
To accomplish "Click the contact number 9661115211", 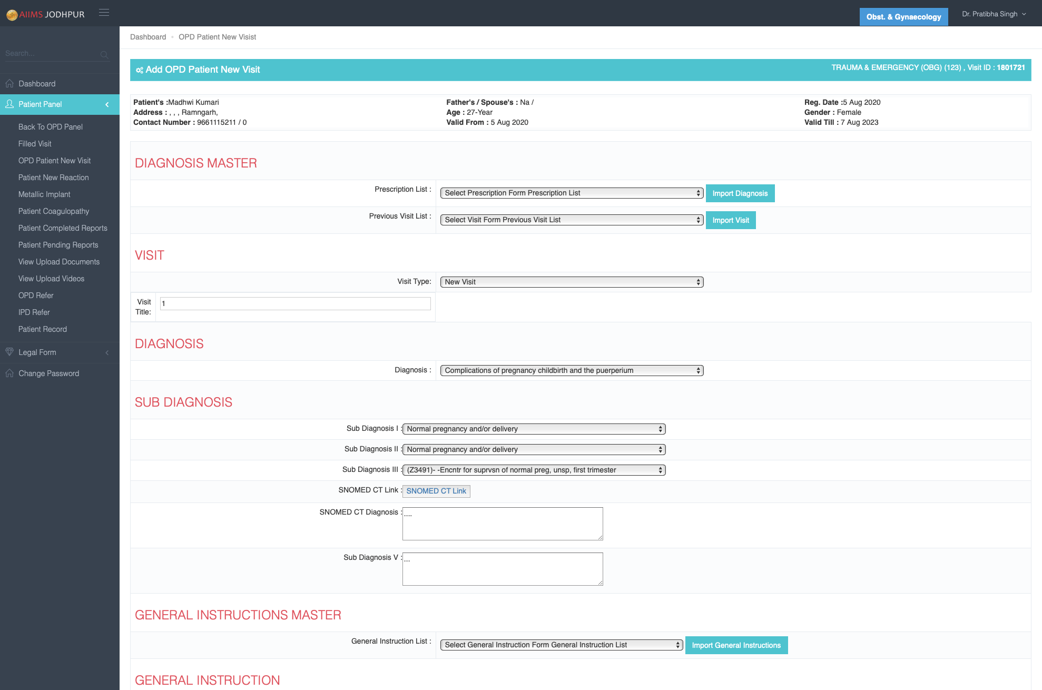I will (x=217, y=122).
